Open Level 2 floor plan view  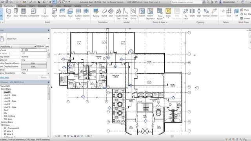(7, 98)
